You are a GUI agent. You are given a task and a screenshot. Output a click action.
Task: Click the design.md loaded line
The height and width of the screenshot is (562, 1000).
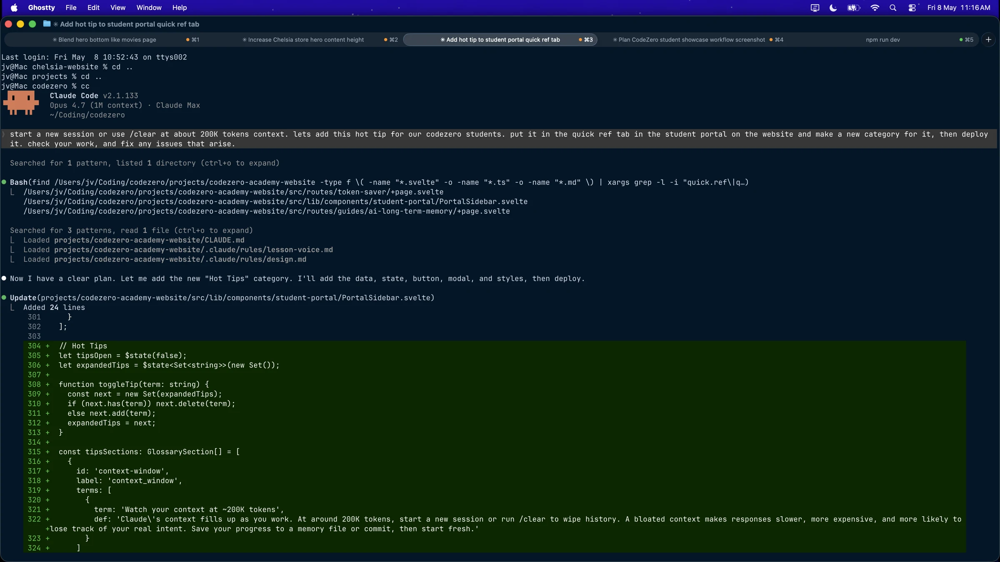165,259
